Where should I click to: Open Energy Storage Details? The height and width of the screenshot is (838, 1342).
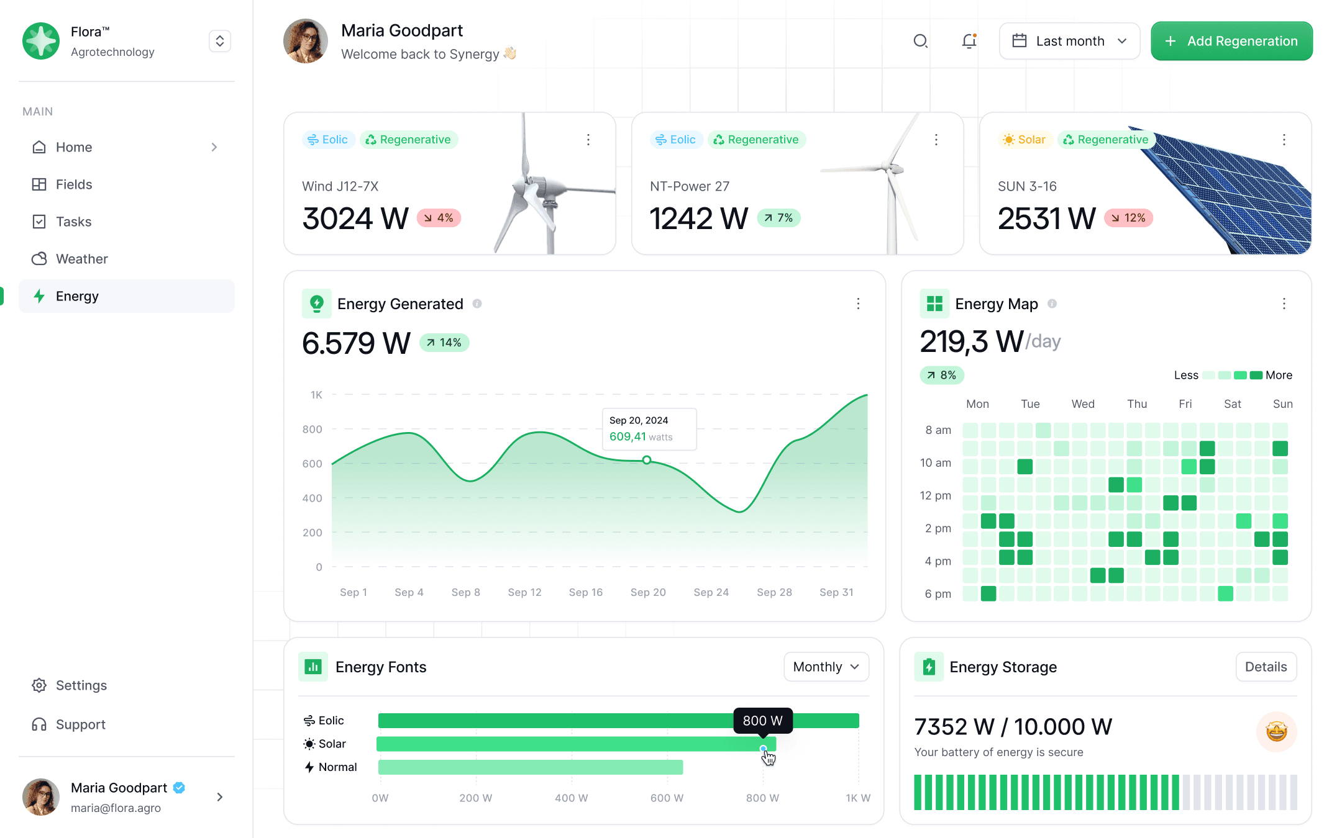1266,667
